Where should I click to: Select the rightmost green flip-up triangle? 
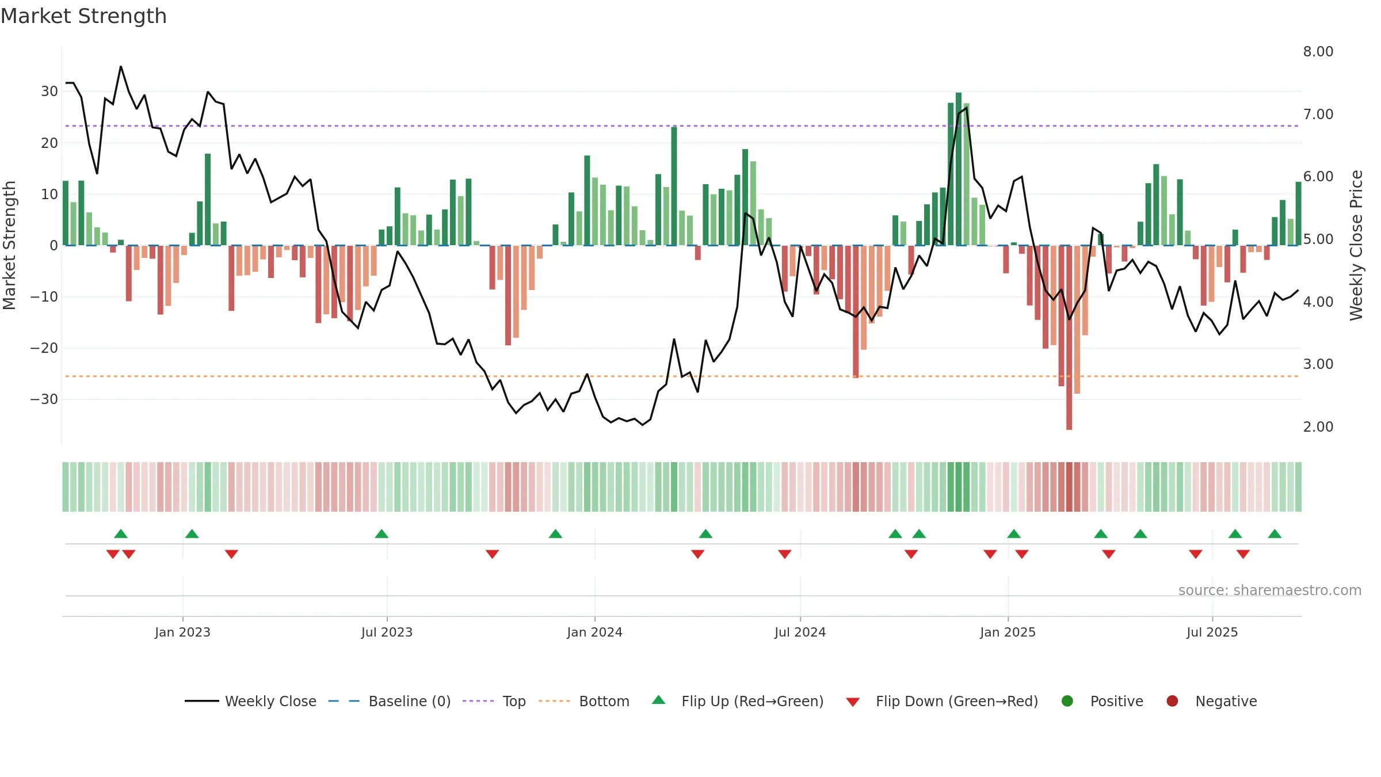coord(1275,534)
